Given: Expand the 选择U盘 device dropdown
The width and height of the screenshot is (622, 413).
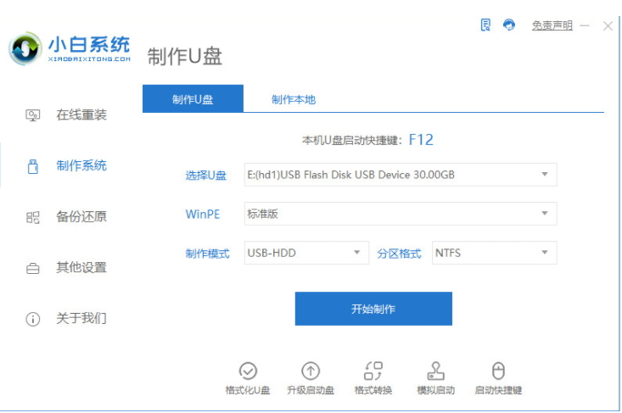Looking at the screenshot, I should [401, 175].
